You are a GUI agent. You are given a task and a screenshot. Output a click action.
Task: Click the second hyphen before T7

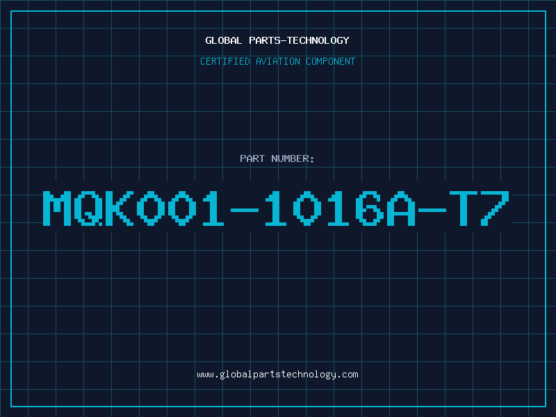pyautogui.click(x=432, y=210)
